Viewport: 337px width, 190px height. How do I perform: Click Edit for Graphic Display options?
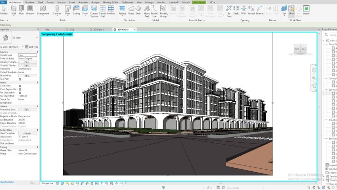(27, 66)
